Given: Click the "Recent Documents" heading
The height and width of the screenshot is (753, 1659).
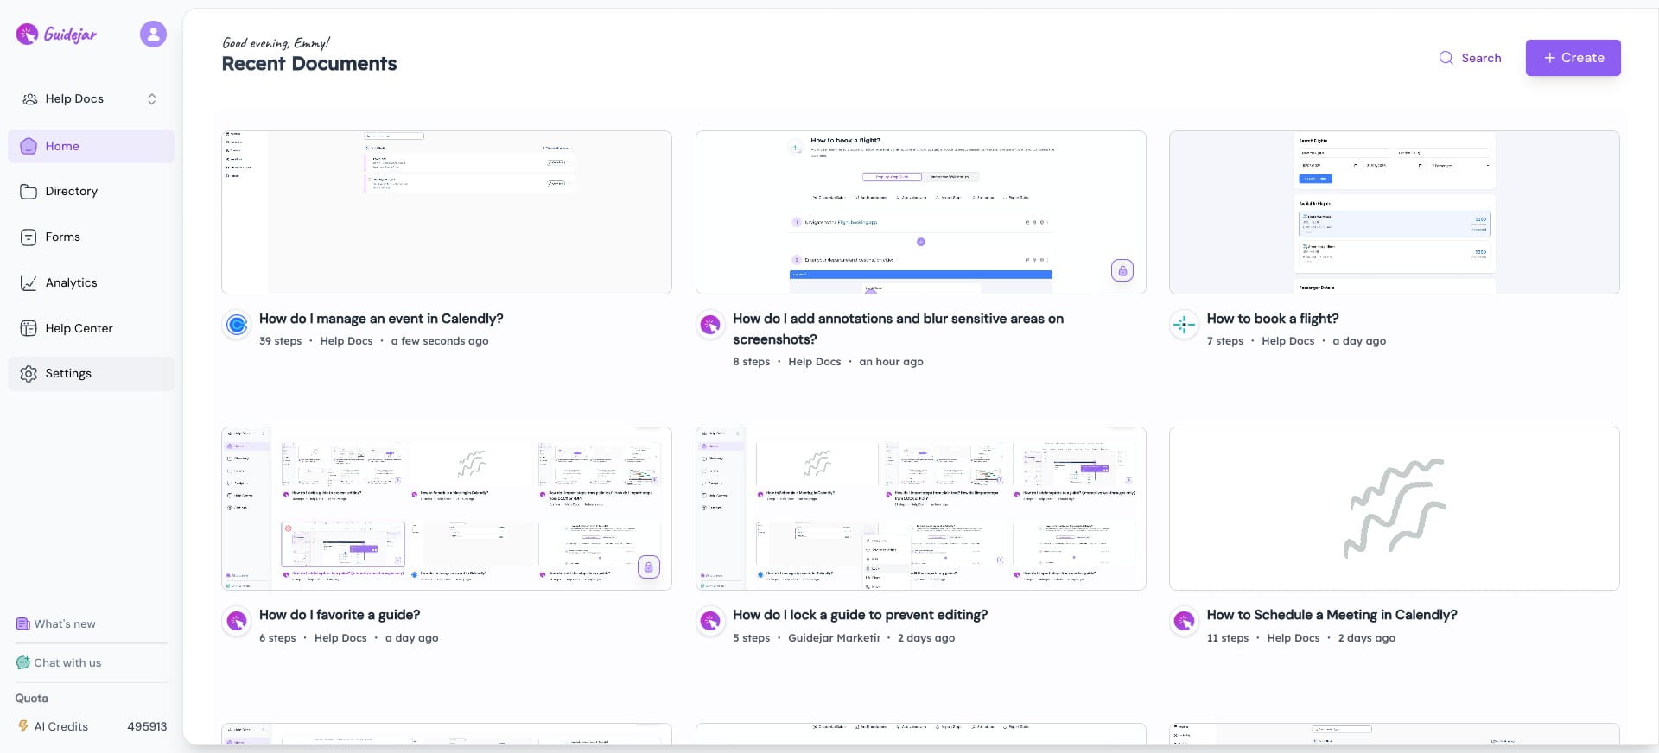Looking at the screenshot, I should tap(309, 64).
